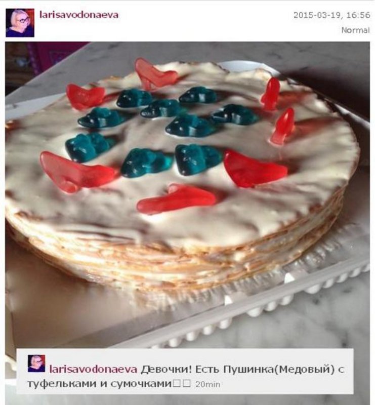Select the Normal filter label
This screenshot has width=375, height=405.
pos(355,30)
